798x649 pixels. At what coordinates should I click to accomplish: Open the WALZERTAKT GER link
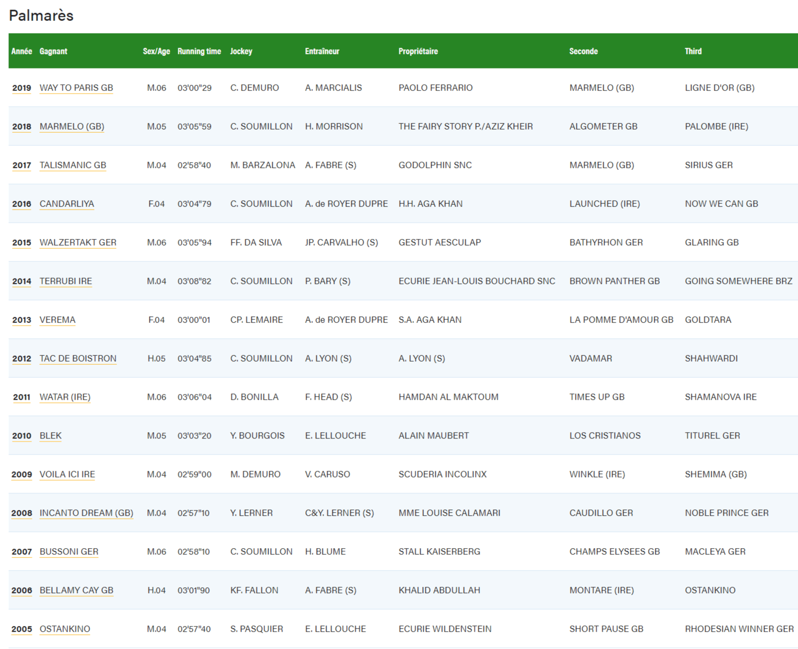78,242
